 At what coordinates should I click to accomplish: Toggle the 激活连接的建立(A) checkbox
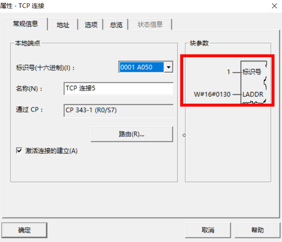19,151
